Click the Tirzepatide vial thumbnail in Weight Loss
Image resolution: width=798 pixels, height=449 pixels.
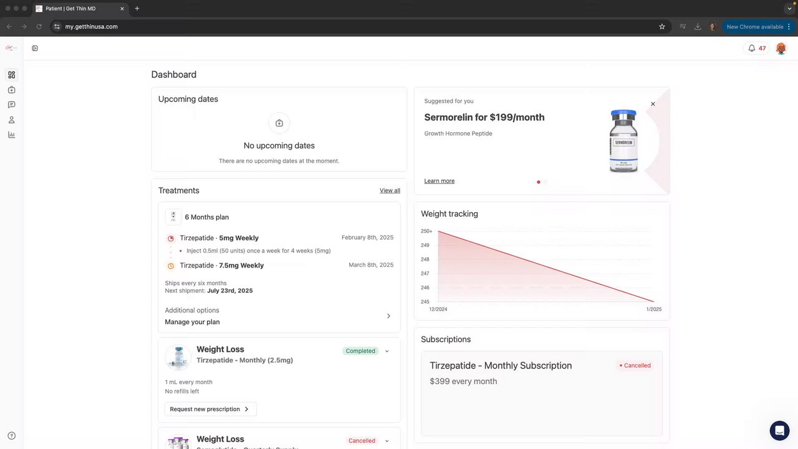tap(178, 357)
